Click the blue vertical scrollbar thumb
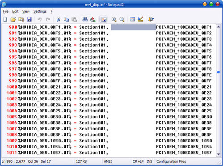This screenshot has height=166, width=223. click(x=219, y=72)
